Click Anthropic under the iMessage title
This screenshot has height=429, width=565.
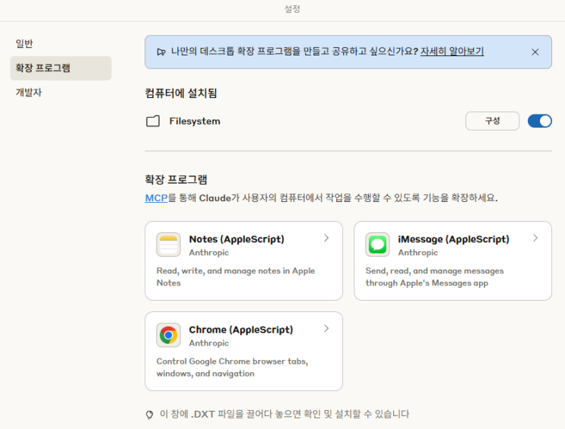point(418,253)
